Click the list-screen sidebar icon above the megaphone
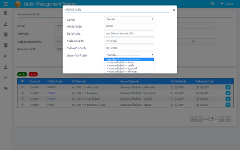The height and width of the screenshot is (150, 240). click(6, 45)
